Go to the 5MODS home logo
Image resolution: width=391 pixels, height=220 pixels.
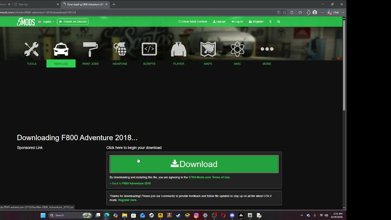pyautogui.click(x=26, y=22)
